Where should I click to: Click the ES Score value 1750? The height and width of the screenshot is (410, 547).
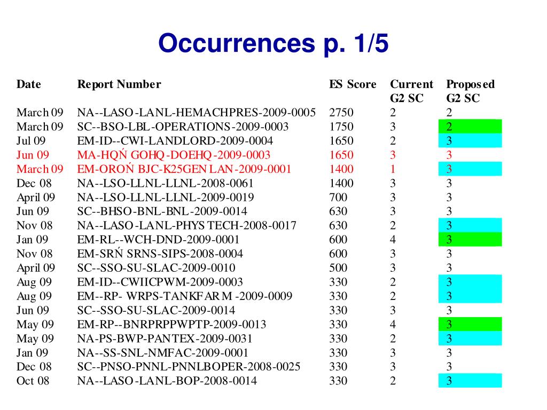(x=341, y=127)
